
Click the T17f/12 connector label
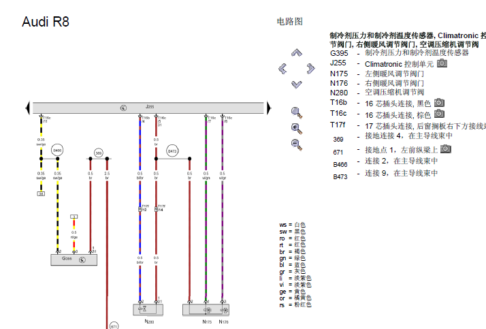click(146, 208)
